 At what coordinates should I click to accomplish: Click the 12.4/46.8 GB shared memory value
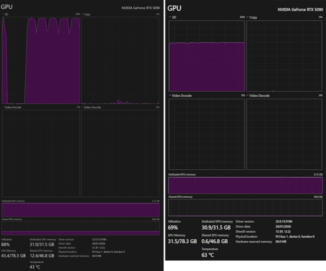pyautogui.click(x=42, y=256)
